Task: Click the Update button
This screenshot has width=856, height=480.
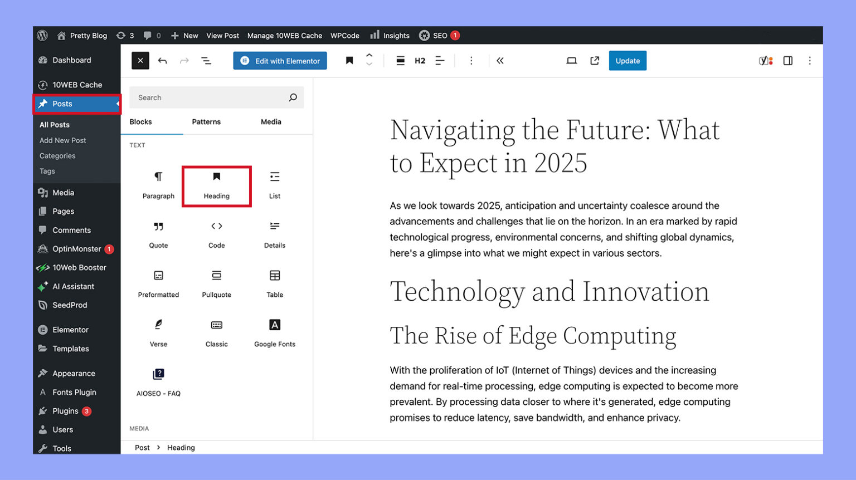Action: [628, 61]
